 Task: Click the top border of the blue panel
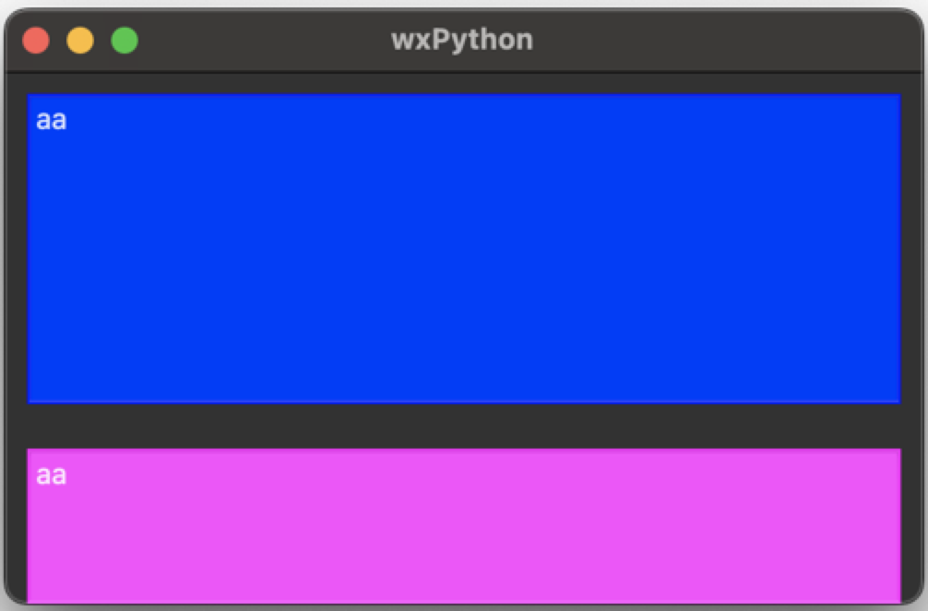pyautogui.click(x=464, y=95)
